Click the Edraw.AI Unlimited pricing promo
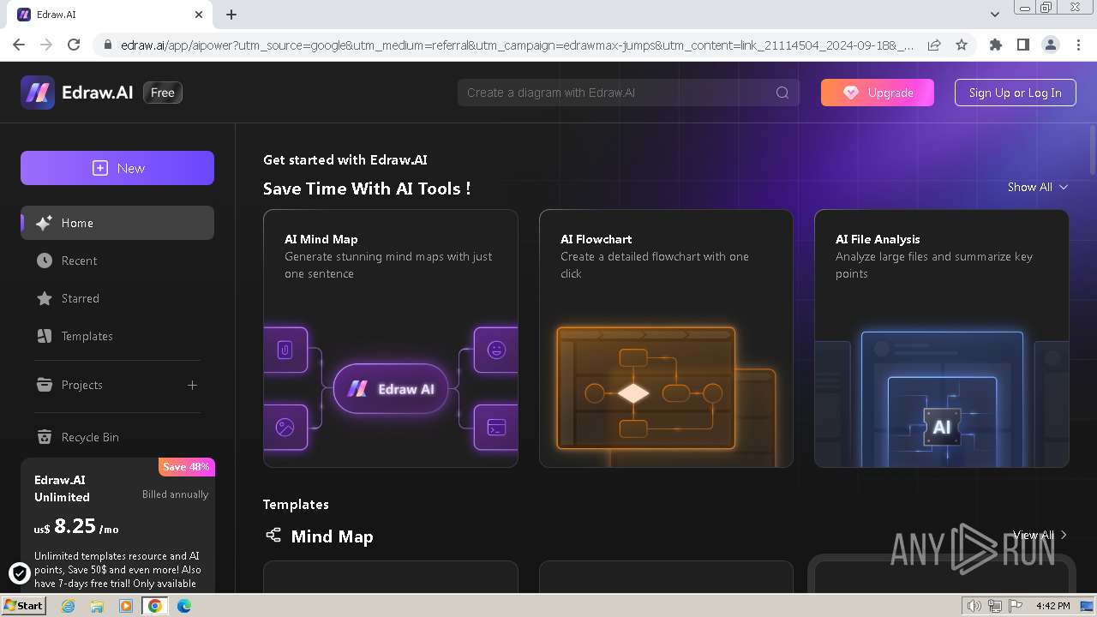 point(117,525)
